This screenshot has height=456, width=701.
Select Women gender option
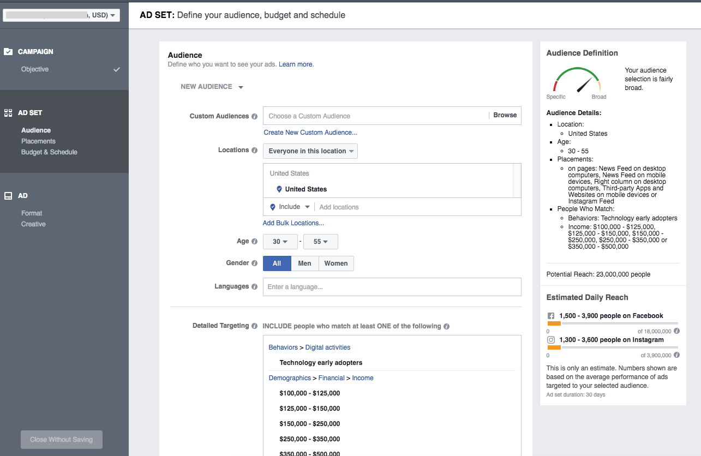[x=336, y=263]
